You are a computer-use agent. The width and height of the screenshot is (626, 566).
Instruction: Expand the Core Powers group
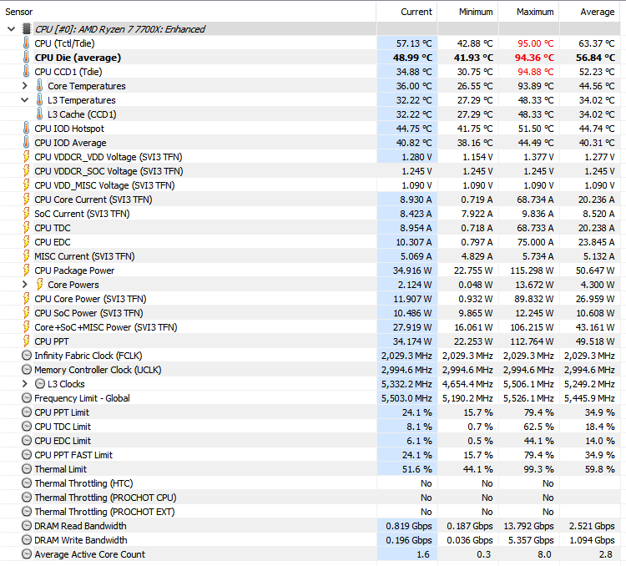pos(25,285)
